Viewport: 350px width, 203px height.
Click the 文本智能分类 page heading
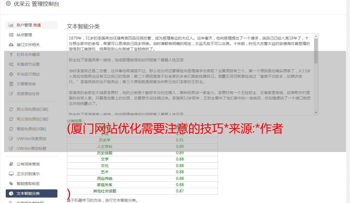click(83, 26)
